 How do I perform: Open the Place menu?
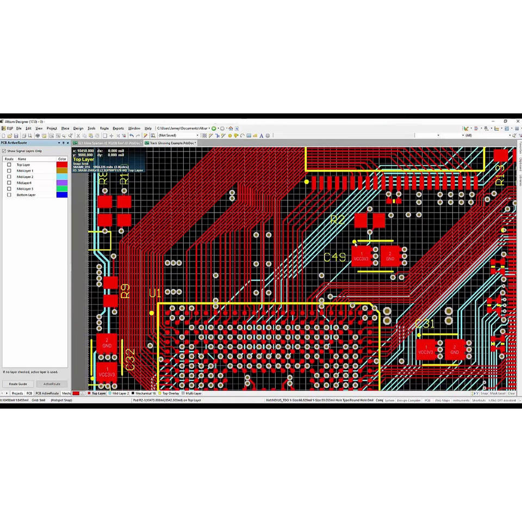[x=65, y=128]
